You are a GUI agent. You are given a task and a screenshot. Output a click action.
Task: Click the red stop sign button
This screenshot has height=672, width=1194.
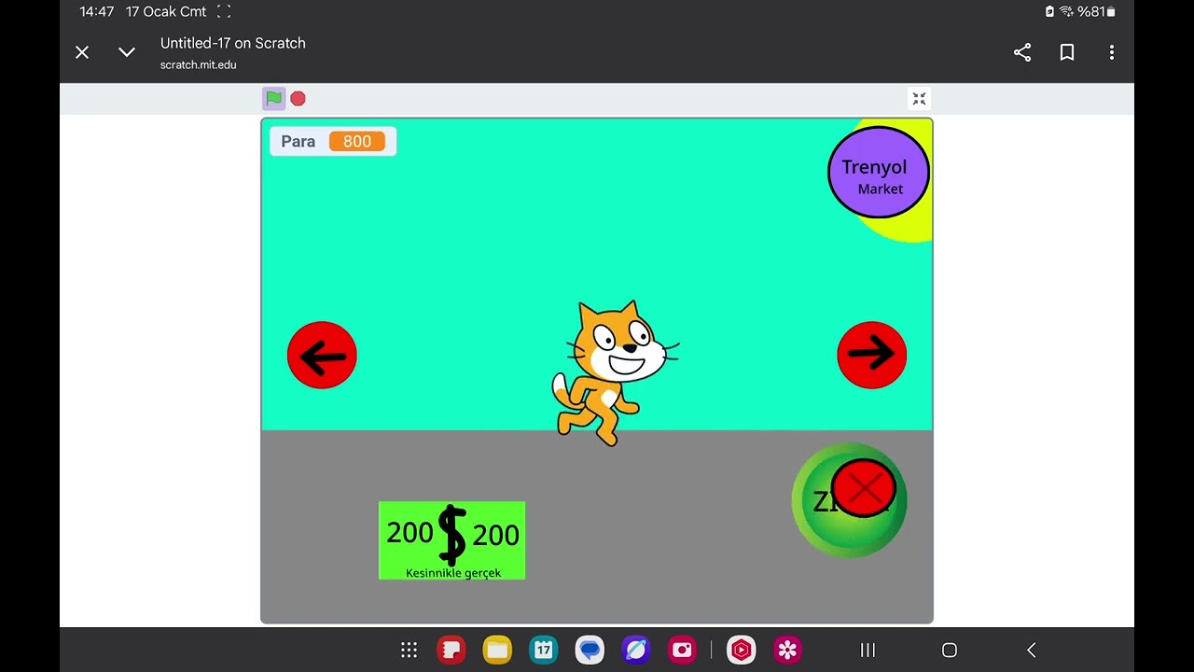(298, 98)
